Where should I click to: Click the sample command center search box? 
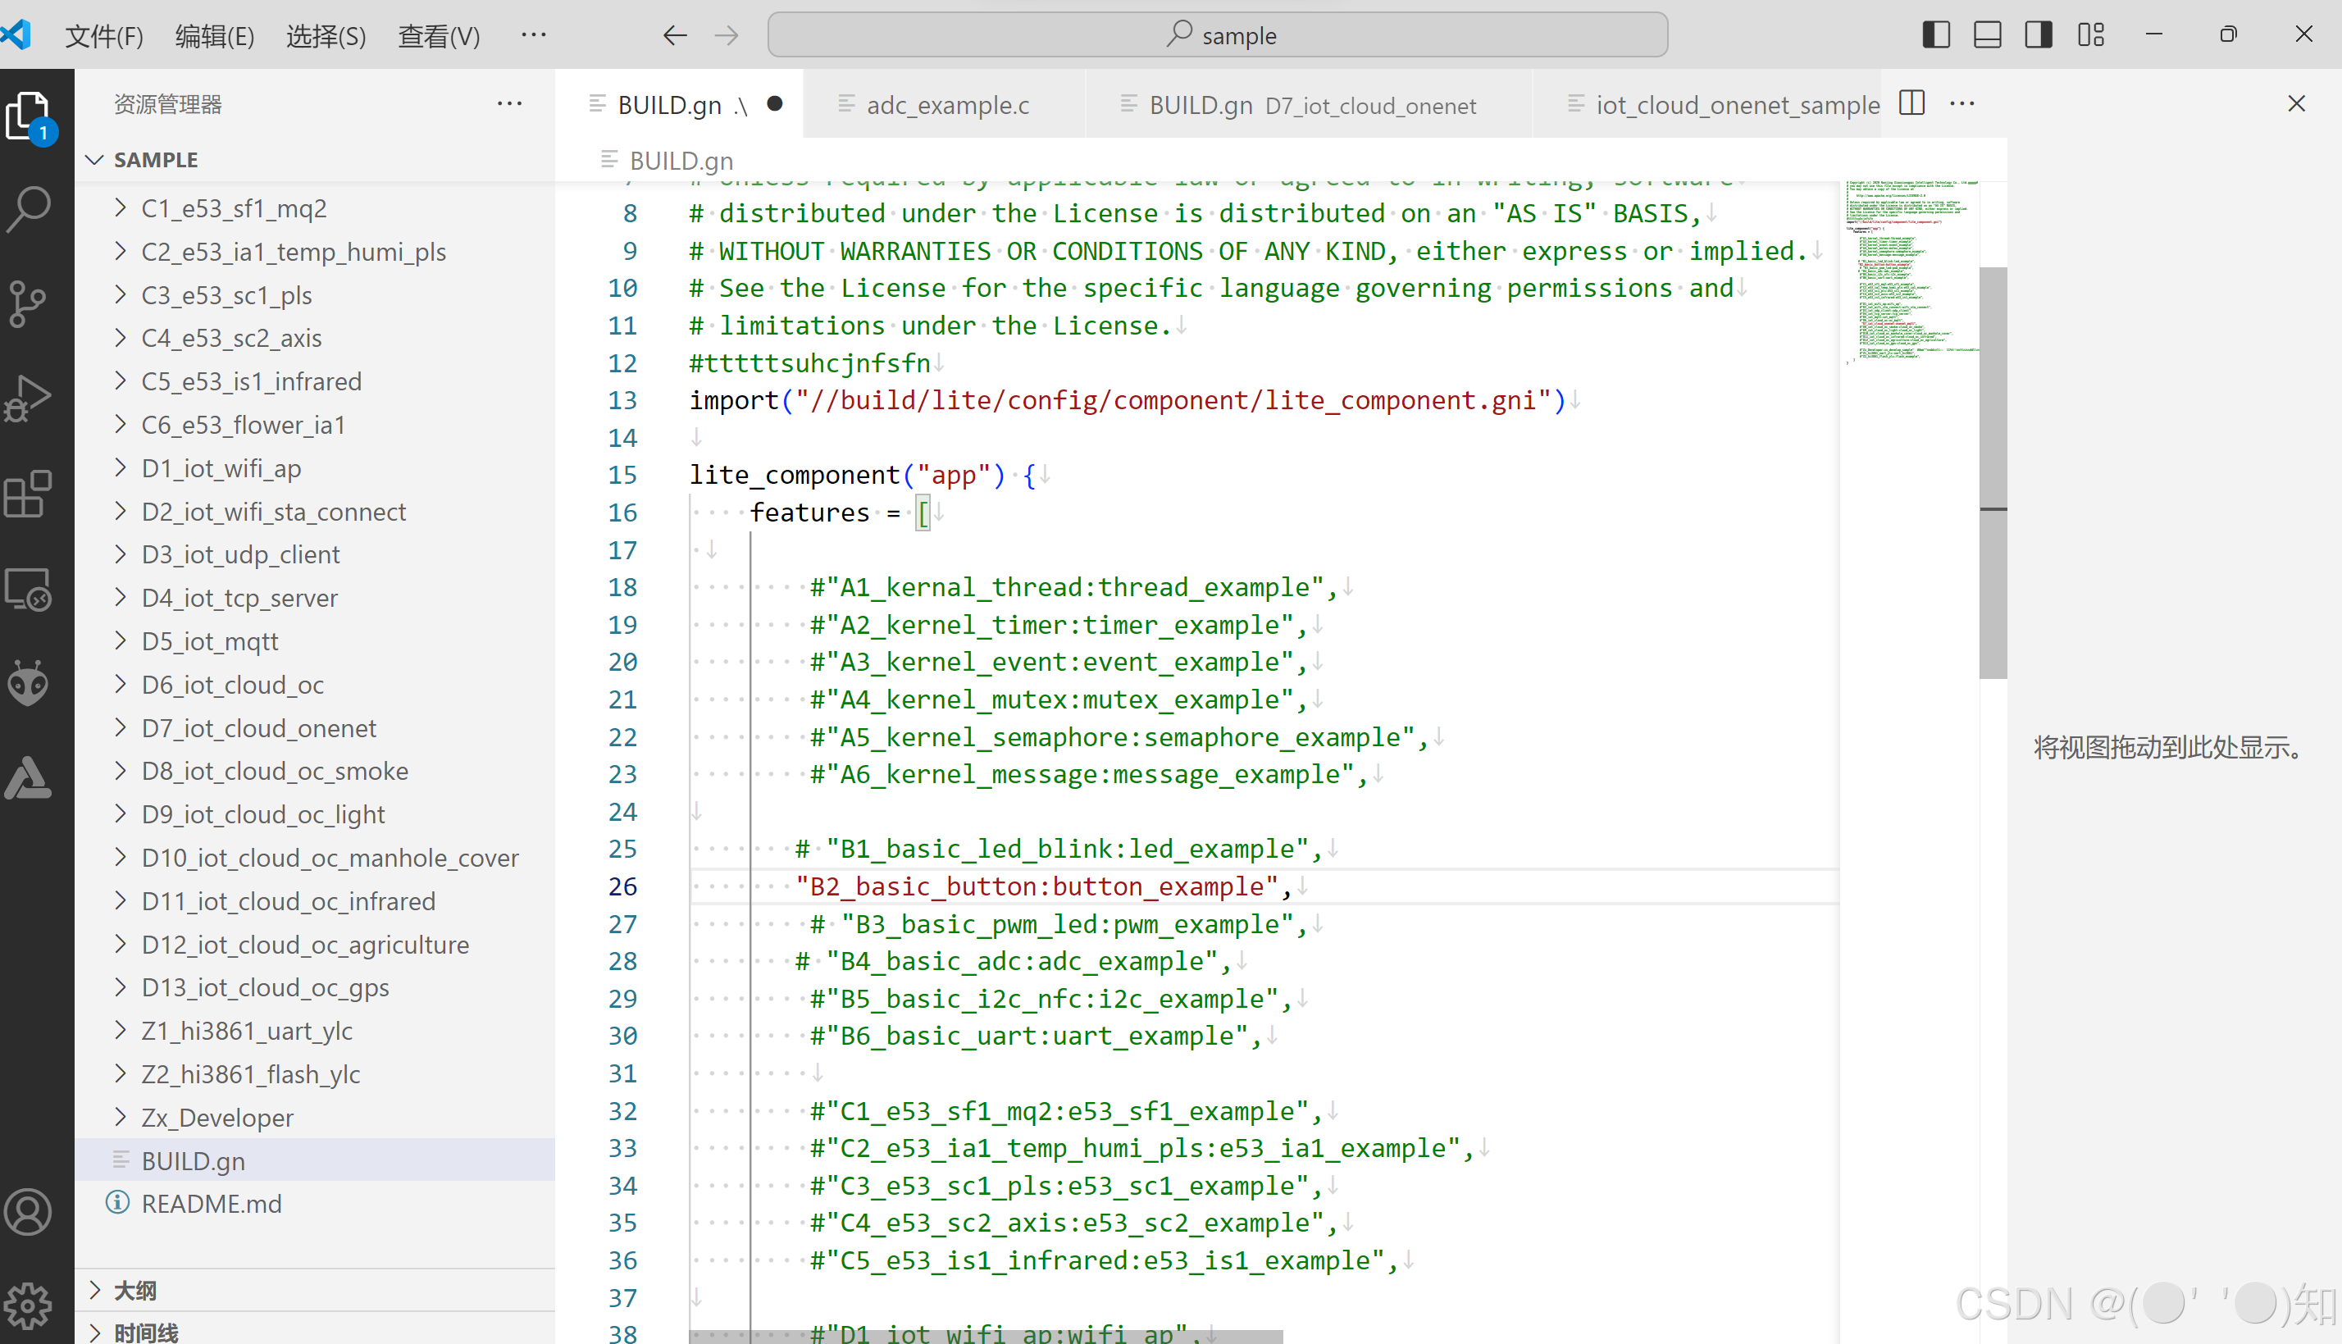click(x=1217, y=35)
